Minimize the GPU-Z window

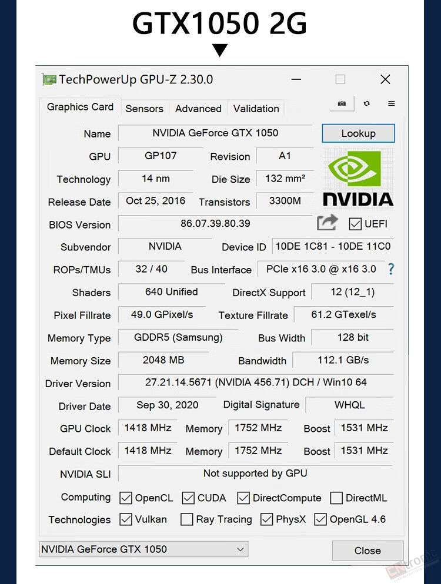296,79
